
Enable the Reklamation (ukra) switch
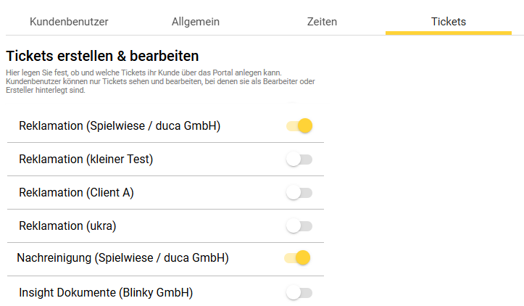coord(299,226)
